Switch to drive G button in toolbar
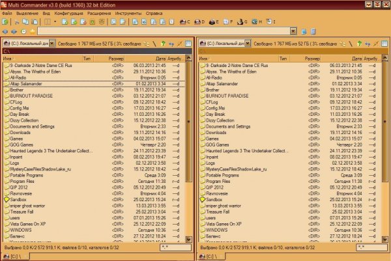This screenshot has width=391, height=261. [242, 22]
